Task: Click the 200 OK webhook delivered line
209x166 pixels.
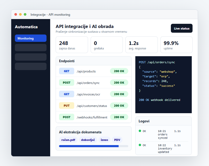Action: point(160,100)
